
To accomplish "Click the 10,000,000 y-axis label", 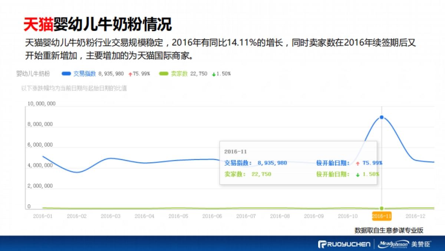I will [41, 104].
